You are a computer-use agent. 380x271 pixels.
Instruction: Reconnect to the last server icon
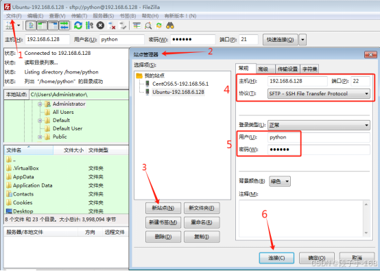tap(123, 25)
